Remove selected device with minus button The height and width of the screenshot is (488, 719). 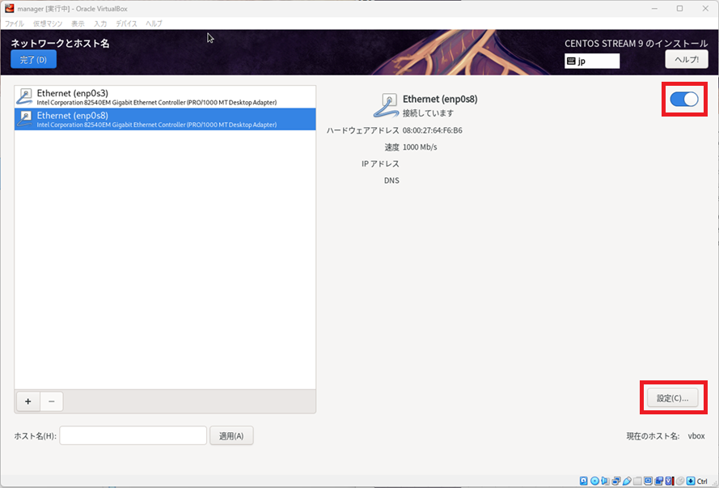click(52, 401)
